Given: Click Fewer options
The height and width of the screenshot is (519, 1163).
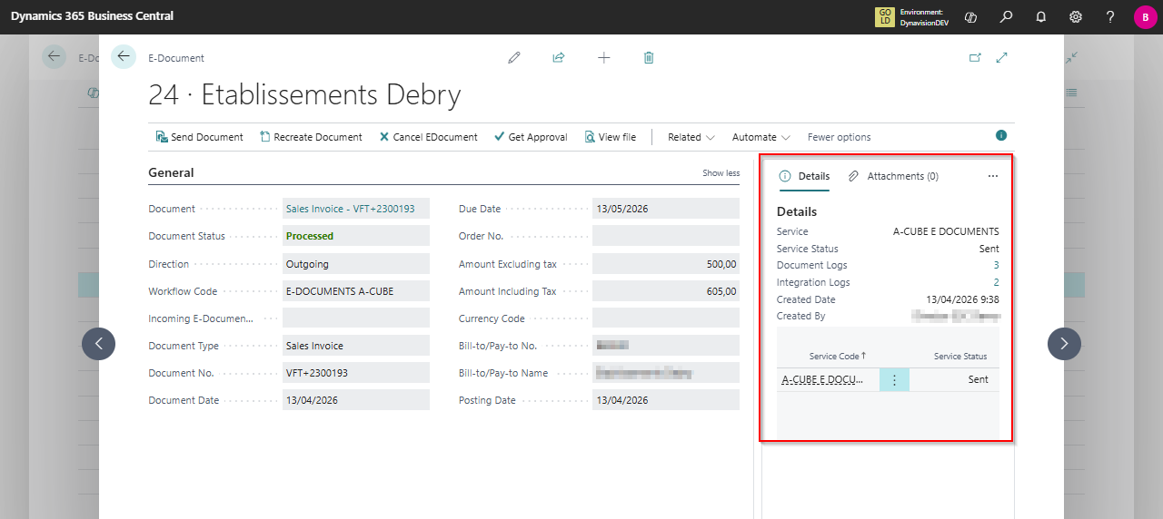Looking at the screenshot, I should [x=840, y=137].
